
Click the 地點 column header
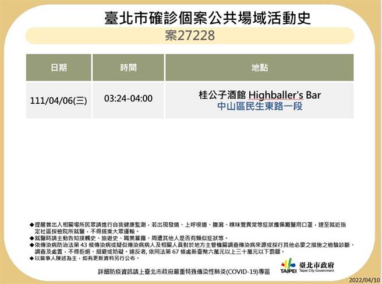pos(260,68)
